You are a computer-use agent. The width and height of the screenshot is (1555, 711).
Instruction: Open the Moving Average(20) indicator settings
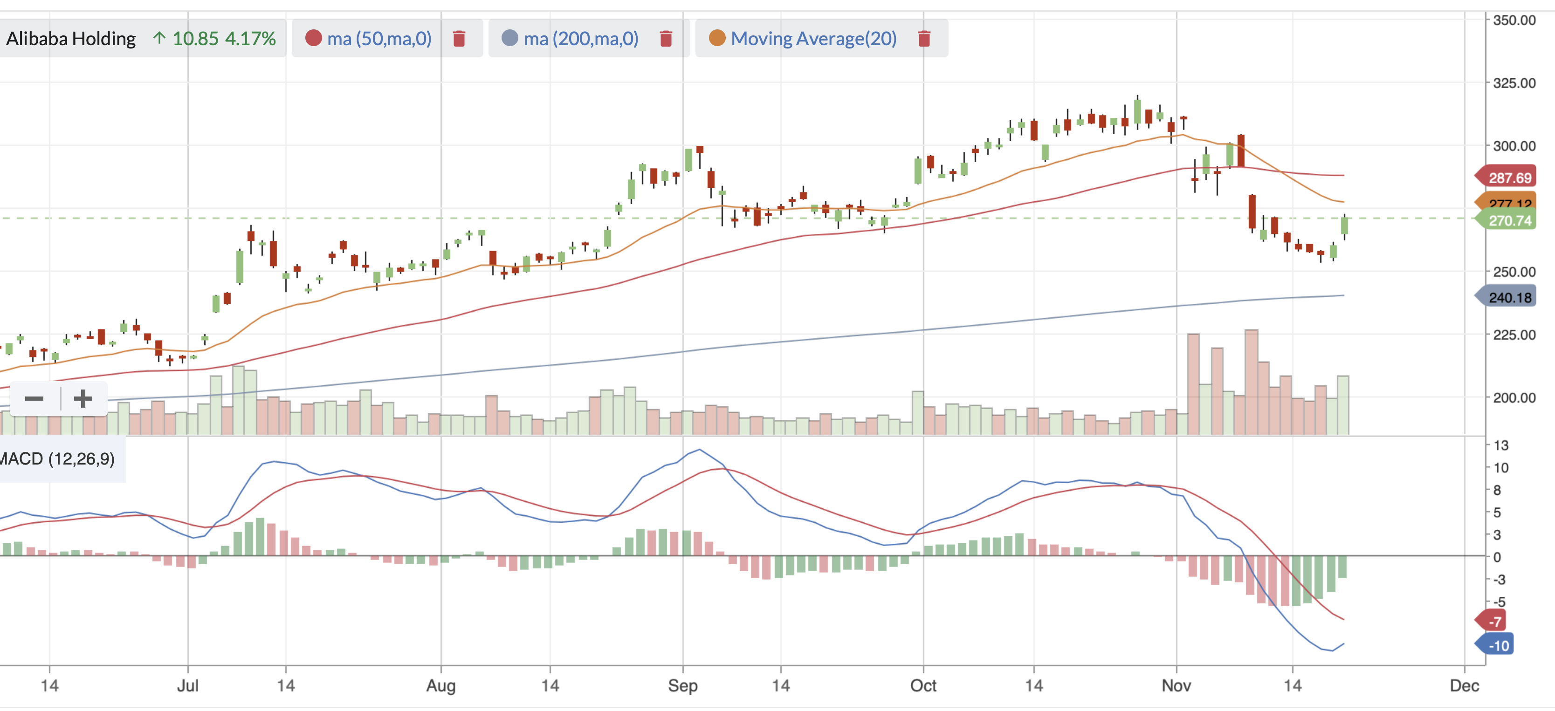[814, 39]
